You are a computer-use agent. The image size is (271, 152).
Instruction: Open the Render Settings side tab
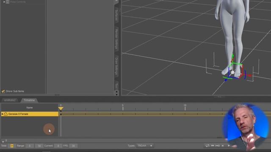point(116,39)
